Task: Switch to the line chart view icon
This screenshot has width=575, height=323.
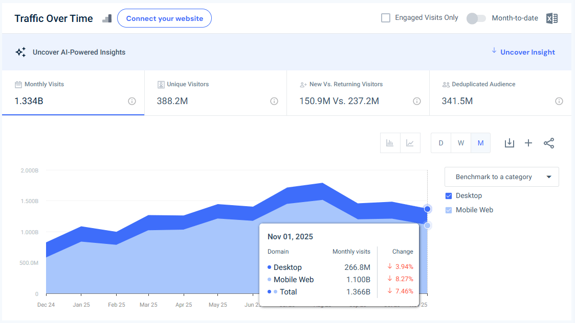Action: (x=410, y=143)
